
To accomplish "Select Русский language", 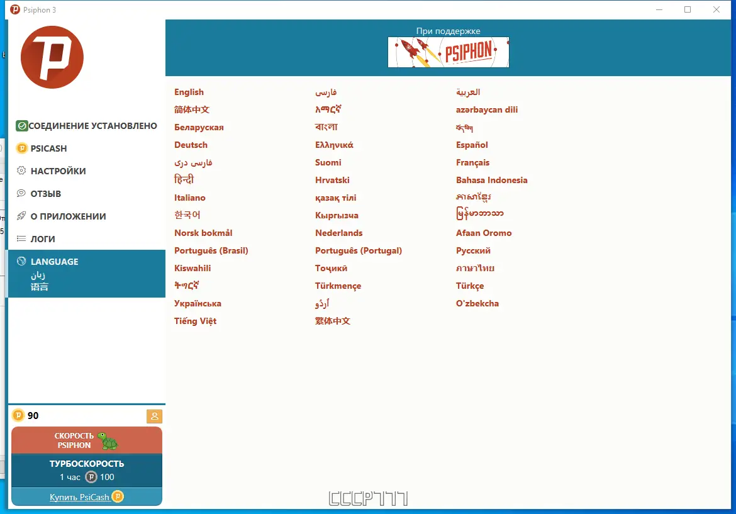I will pos(473,250).
